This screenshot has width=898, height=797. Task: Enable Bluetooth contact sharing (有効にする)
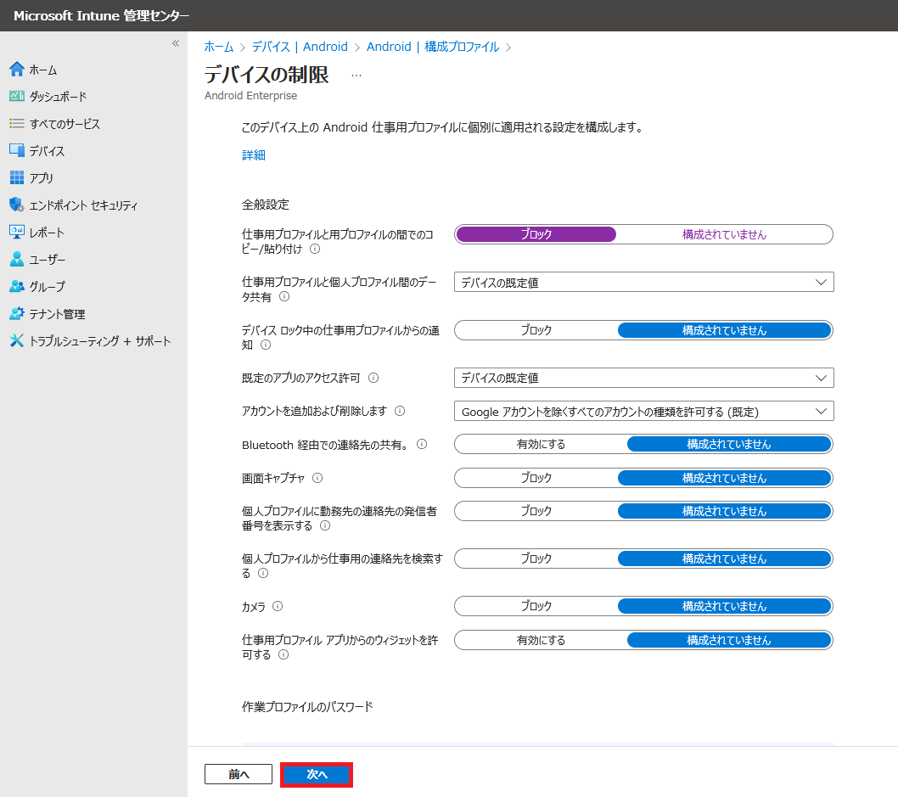pyautogui.click(x=541, y=444)
